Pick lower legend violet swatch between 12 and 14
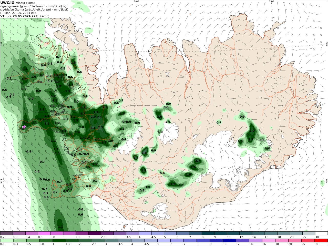The image size is (328, 246). (x=242, y=240)
